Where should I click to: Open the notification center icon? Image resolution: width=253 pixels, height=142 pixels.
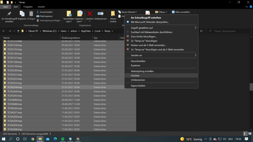click(x=246, y=139)
